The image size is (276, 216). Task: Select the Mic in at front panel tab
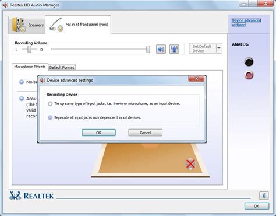click(78, 25)
